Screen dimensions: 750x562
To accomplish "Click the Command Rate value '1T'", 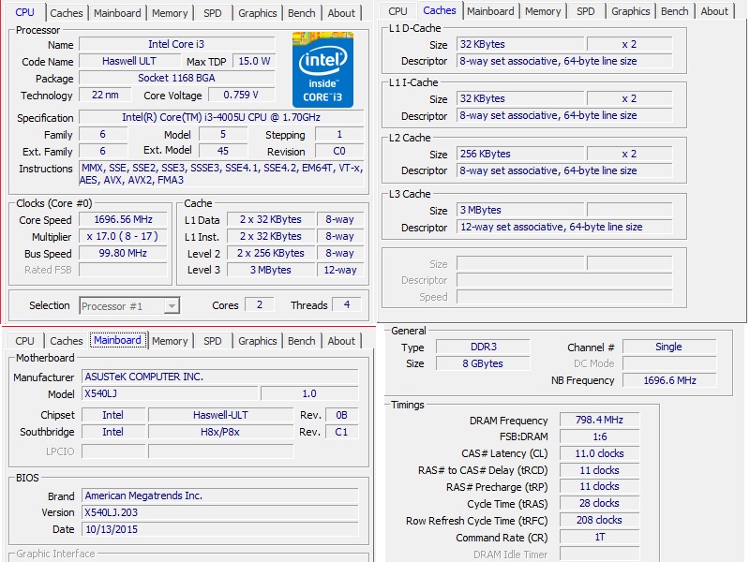I will pyautogui.click(x=599, y=537).
